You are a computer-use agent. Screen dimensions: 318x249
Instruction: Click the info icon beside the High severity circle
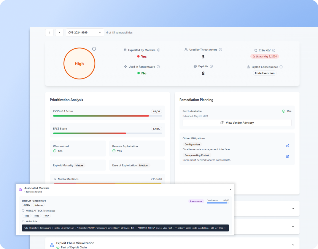point(94,49)
